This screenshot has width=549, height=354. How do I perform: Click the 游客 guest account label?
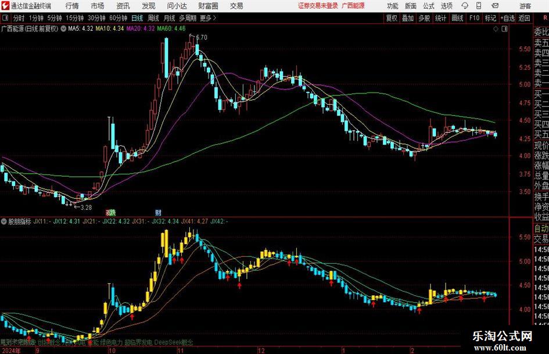525,6
